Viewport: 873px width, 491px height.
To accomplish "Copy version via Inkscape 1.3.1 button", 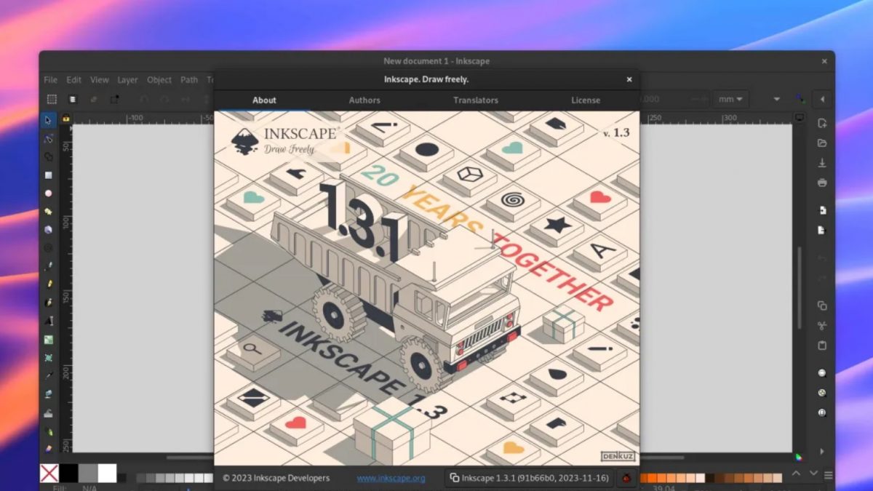I will (x=529, y=478).
